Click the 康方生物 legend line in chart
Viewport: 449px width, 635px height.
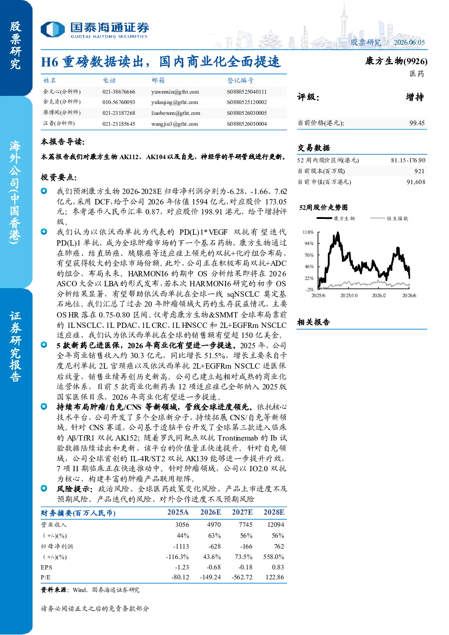[324, 218]
